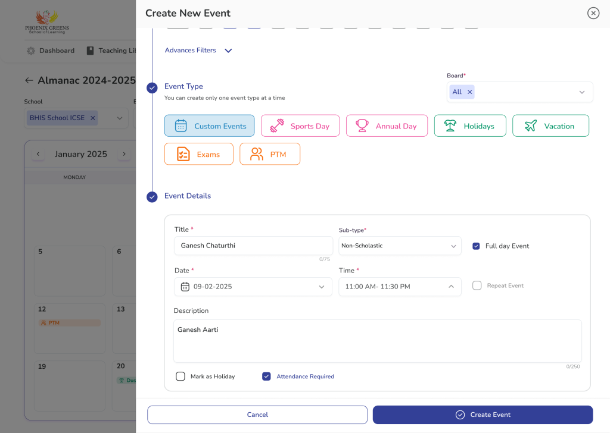Click the Title text field
The image size is (610, 433).
[x=253, y=246]
